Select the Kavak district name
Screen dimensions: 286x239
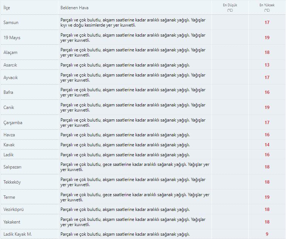coord(9,145)
